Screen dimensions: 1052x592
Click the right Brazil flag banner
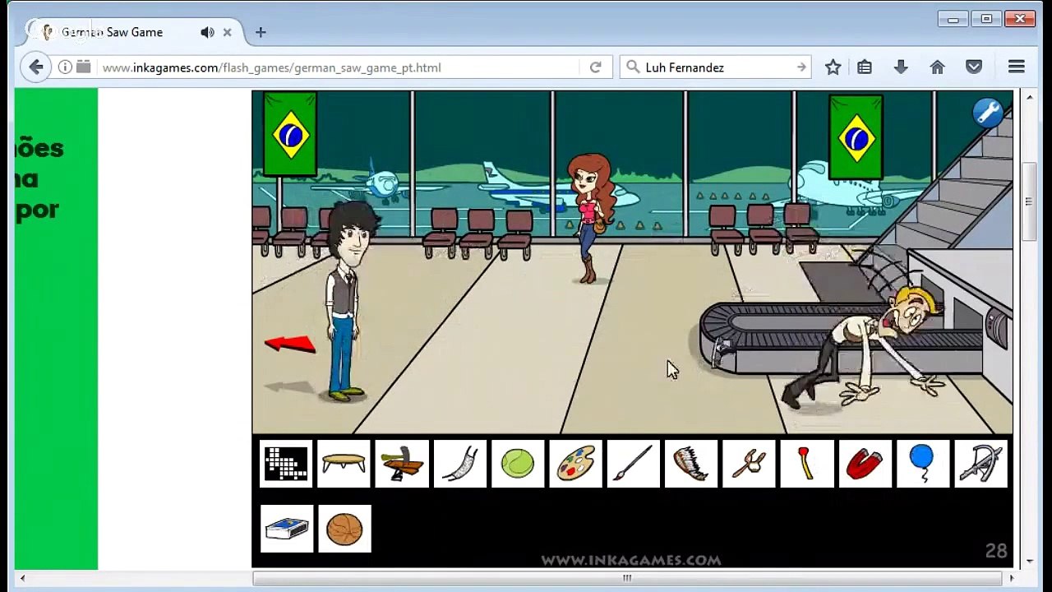pos(856,137)
